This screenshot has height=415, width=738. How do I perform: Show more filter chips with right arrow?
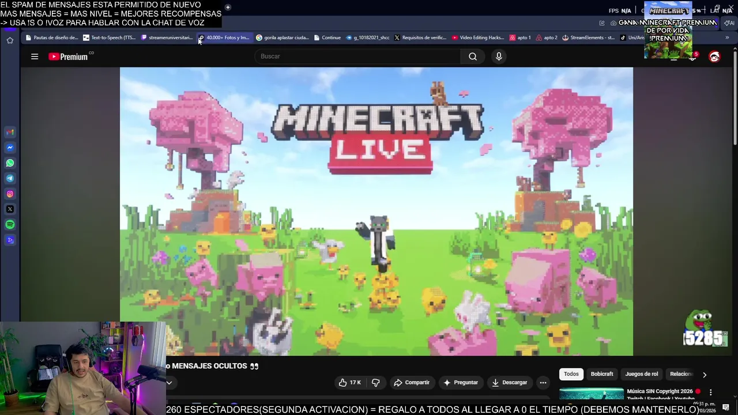pyautogui.click(x=704, y=375)
